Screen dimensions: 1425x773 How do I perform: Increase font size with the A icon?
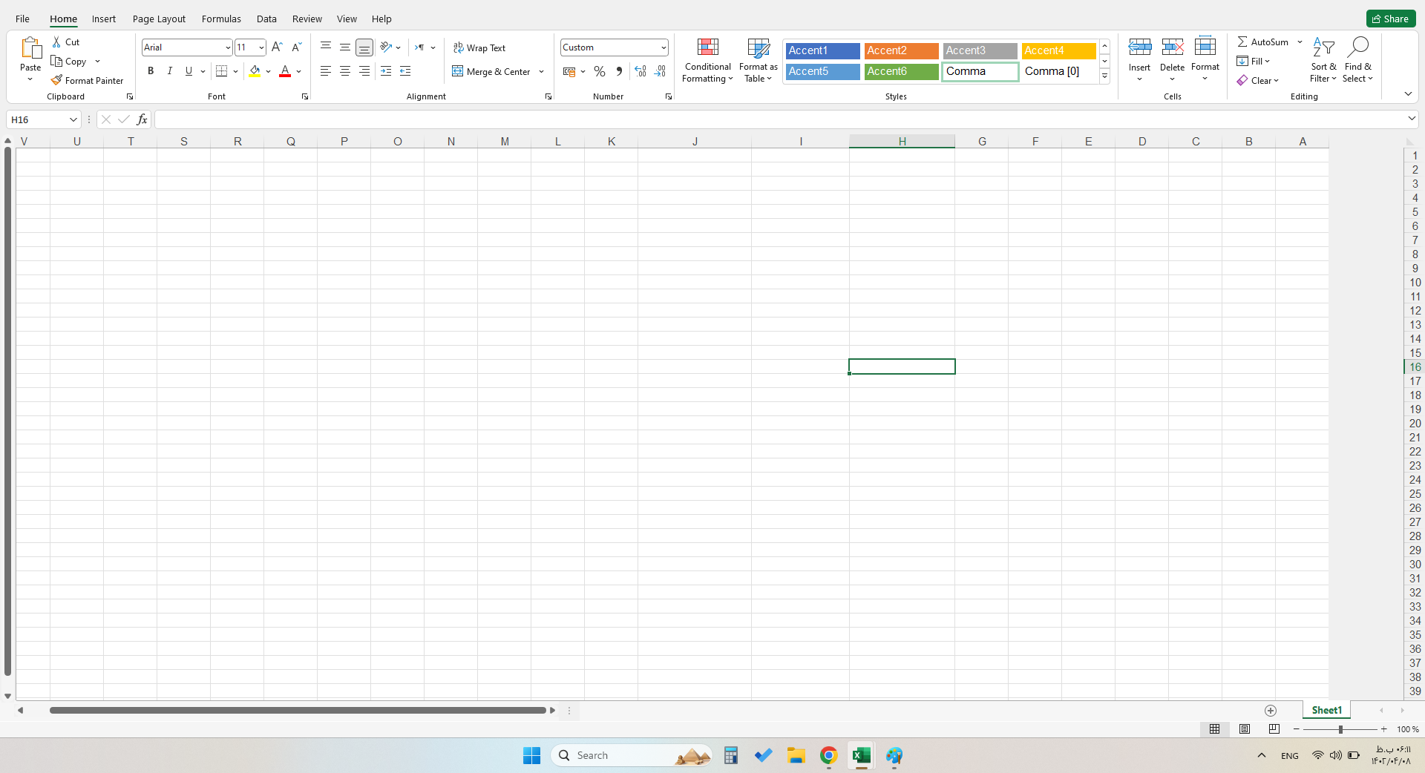[x=277, y=47]
